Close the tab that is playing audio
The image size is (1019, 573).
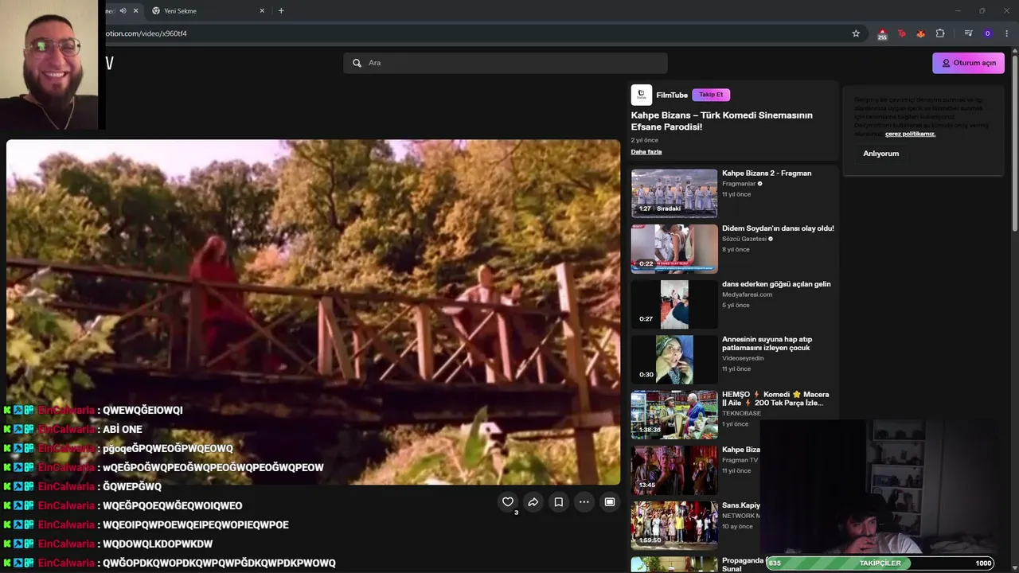pos(135,10)
